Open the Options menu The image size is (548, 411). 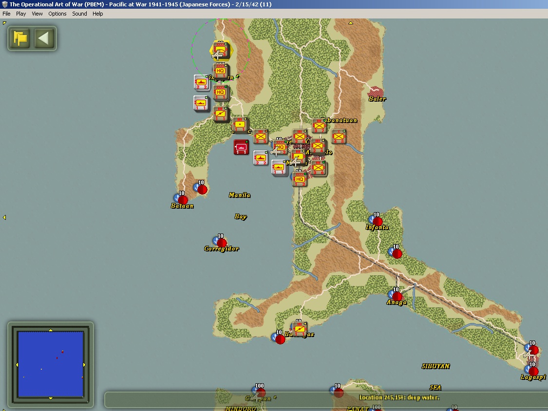click(x=57, y=14)
